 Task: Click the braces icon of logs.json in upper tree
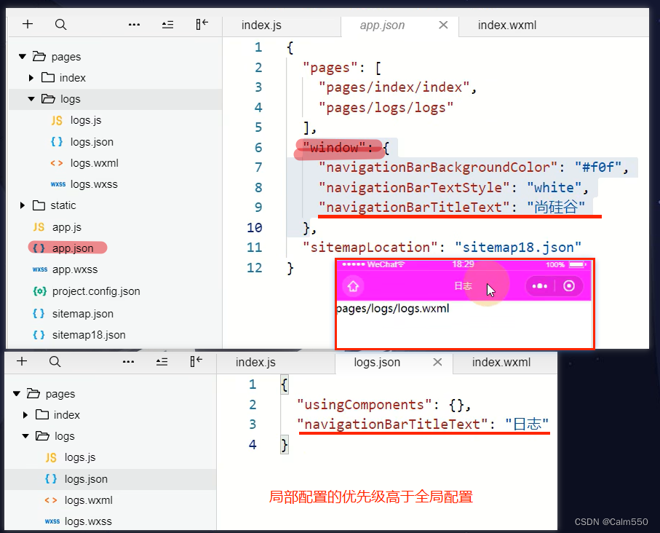[57, 141]
